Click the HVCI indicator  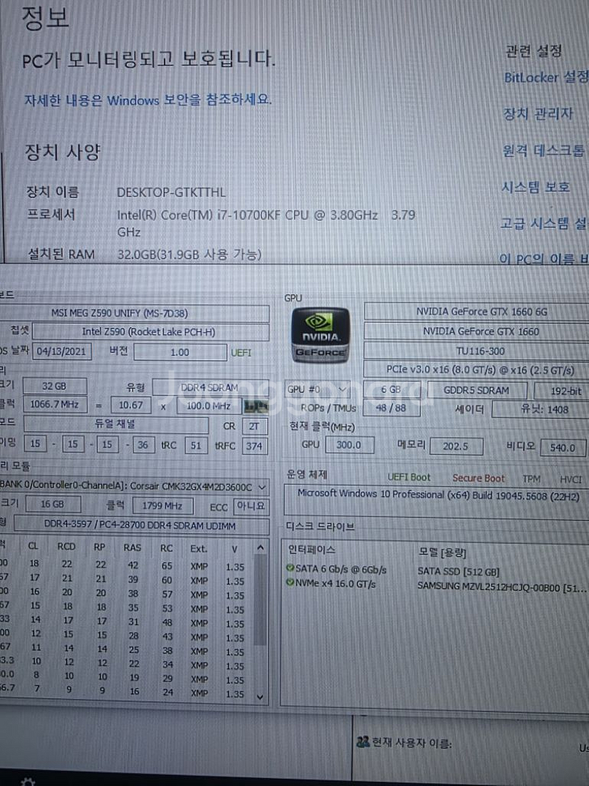pos(571,479)
